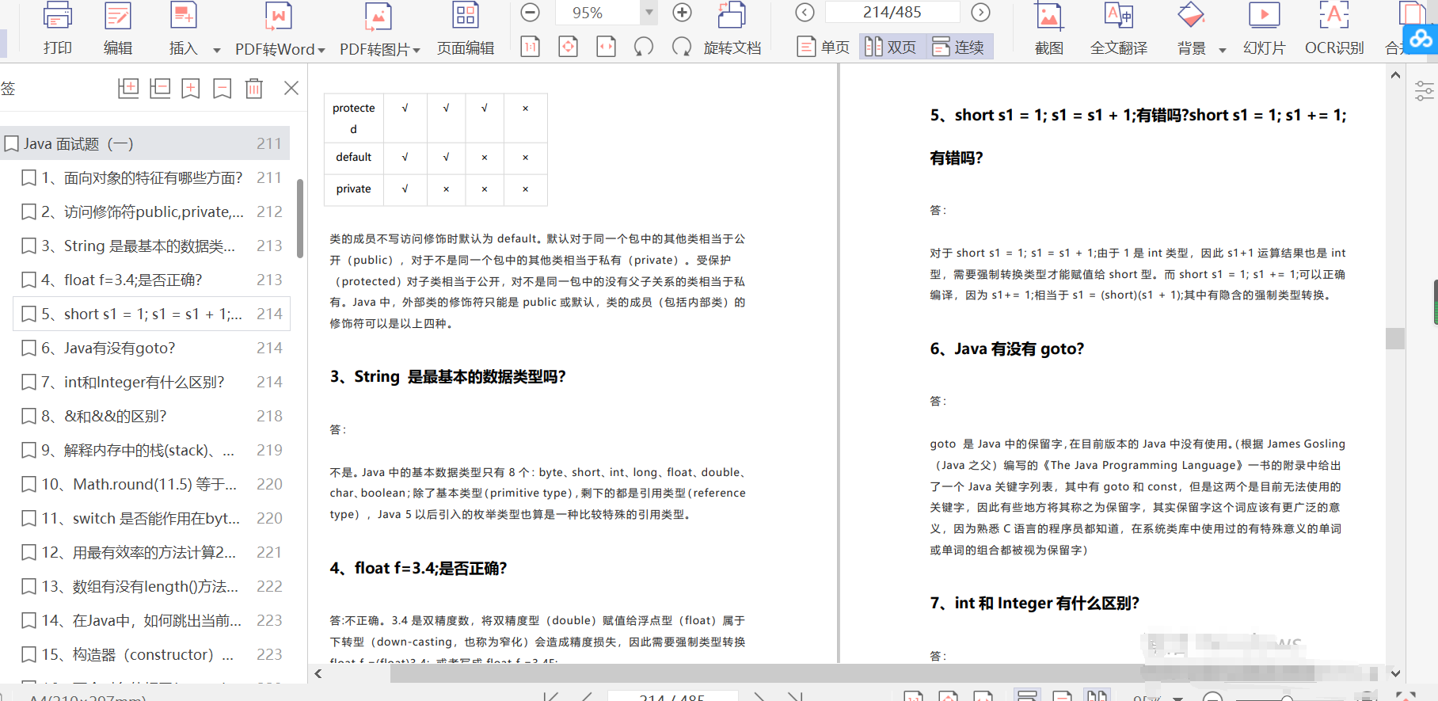Click the 截图 screenshot tool
Screen dimensions: 1438x701
click(1049, 30)
